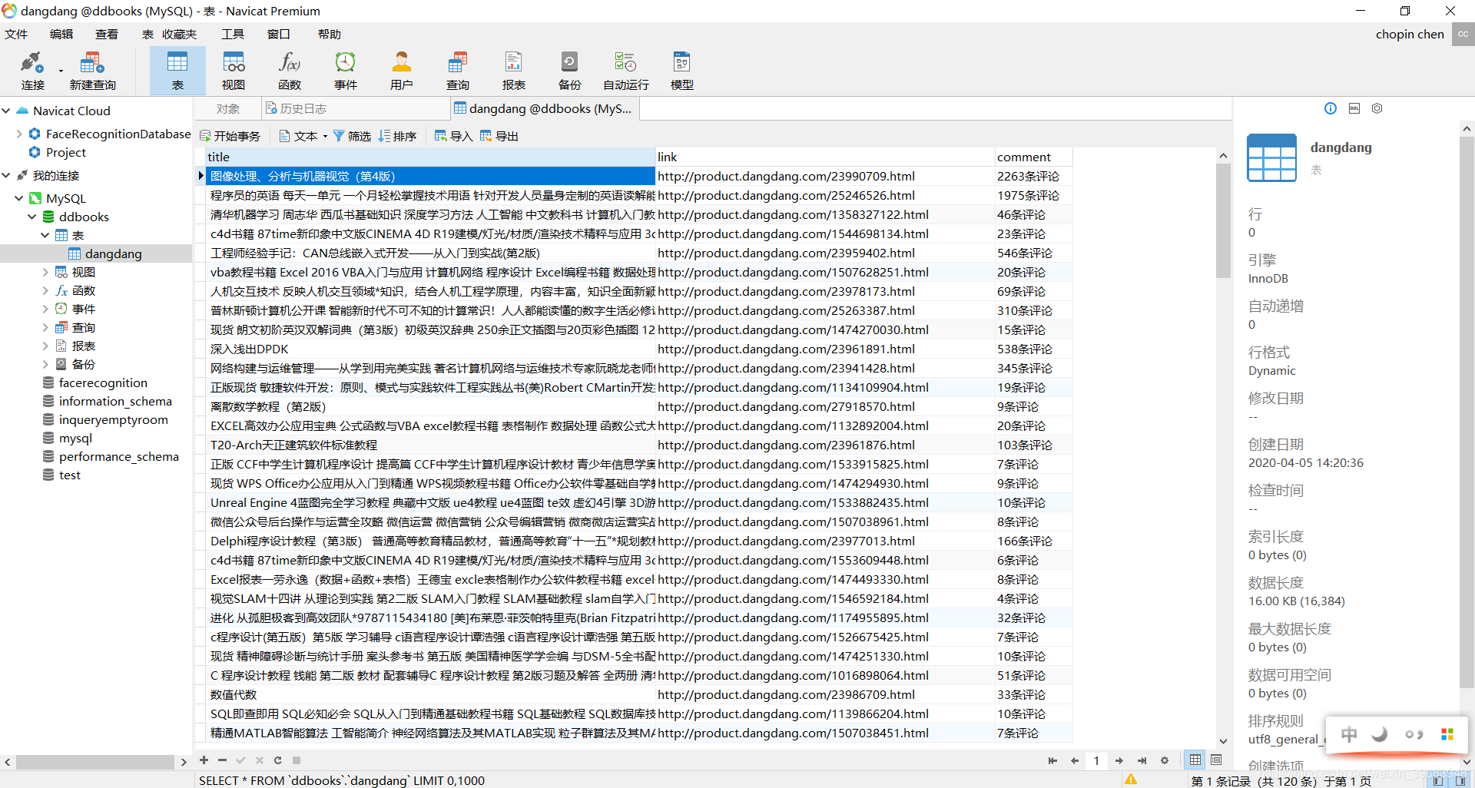Screen dimensions: 1475x788
Task: Jump to the last page arrow
Action: coord(1142,760)
